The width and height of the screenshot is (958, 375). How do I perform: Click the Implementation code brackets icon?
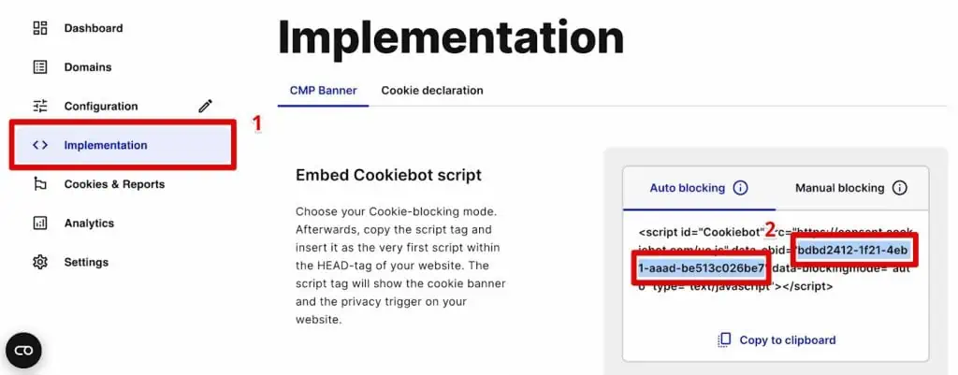click(x=39, y=145)
